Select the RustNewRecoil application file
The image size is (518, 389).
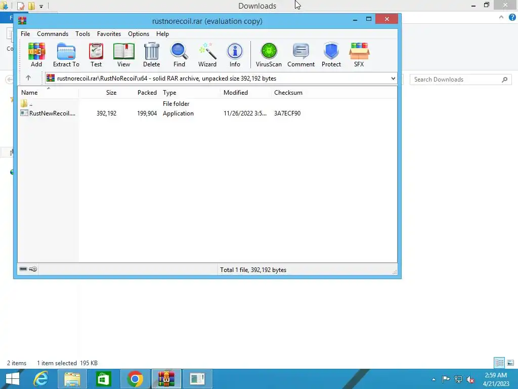pyautogui.click(x=49, y=113)
